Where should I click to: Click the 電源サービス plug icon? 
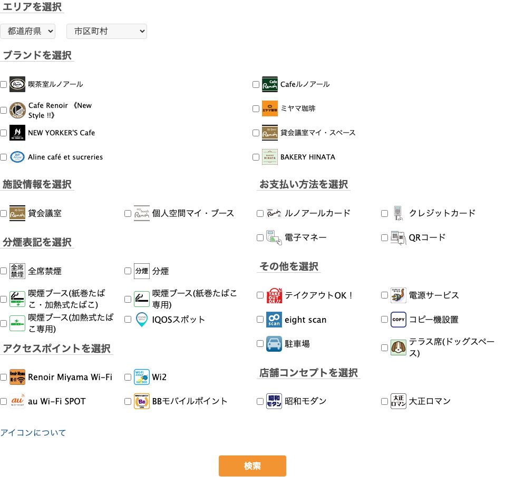[x=399, y=295]
